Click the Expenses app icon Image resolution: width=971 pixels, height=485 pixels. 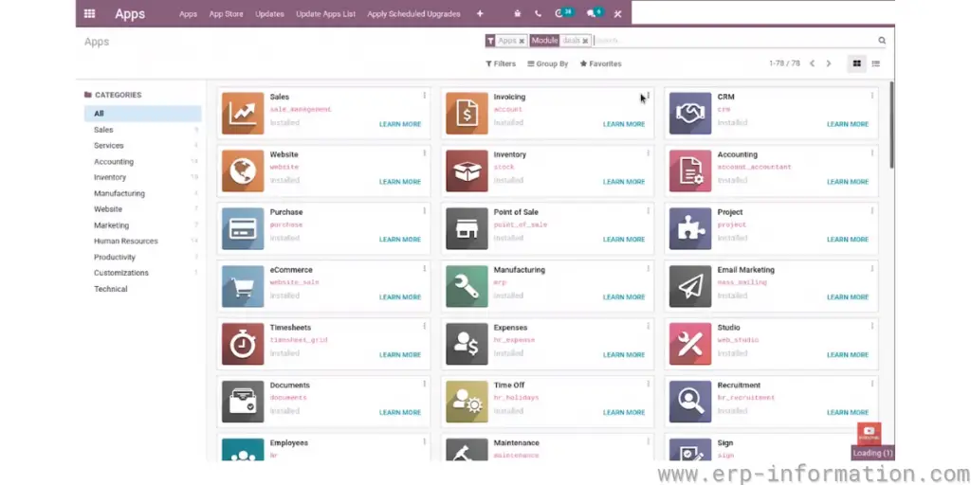pos(467,344)
